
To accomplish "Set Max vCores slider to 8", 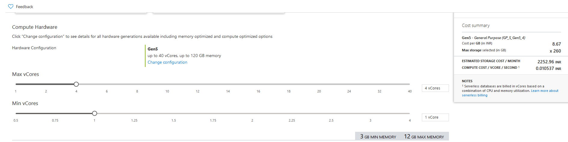I will click(137, 84).
